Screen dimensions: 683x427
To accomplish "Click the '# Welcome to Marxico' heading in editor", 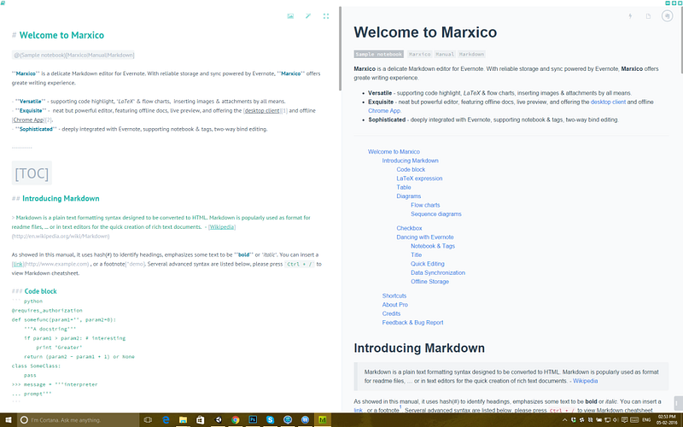I will (x=58, y=35).
